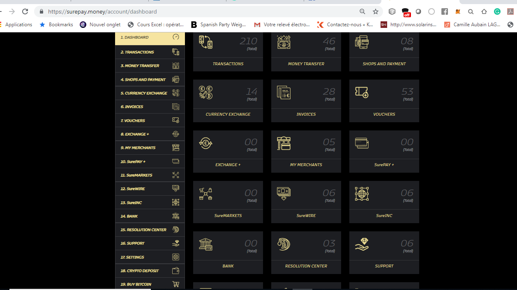Viewport: 517px width, 290px height.
Task: Click the Currency Exchange card coins icon
Action: (205, 92)
